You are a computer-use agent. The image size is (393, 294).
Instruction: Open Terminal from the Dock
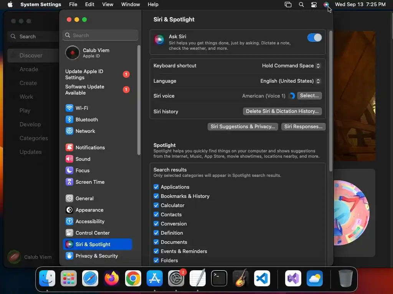[219, 278]
